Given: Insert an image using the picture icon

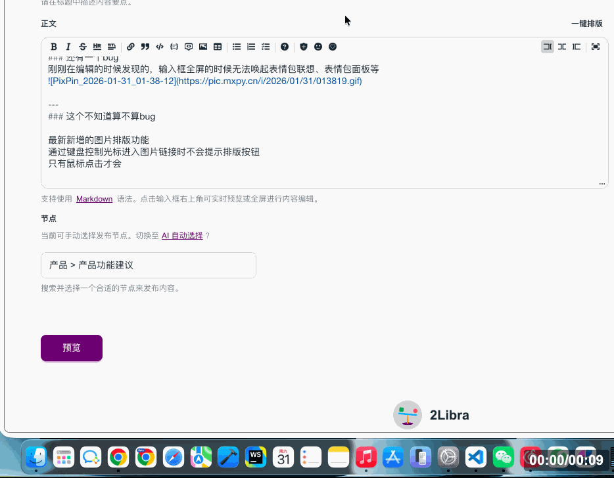Looking at the screenshot, I should tap(203, 47).
